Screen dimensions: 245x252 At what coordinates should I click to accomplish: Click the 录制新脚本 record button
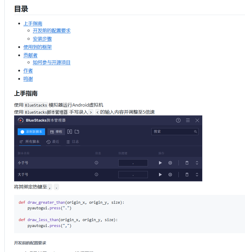click(31, 132)
